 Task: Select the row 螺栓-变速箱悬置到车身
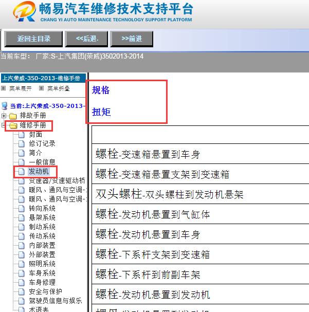pyautogui.click(x=201, y=154)
